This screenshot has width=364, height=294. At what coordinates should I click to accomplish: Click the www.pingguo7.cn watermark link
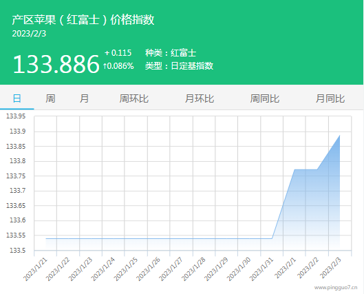pyautogui.click(x=336, y=288)
